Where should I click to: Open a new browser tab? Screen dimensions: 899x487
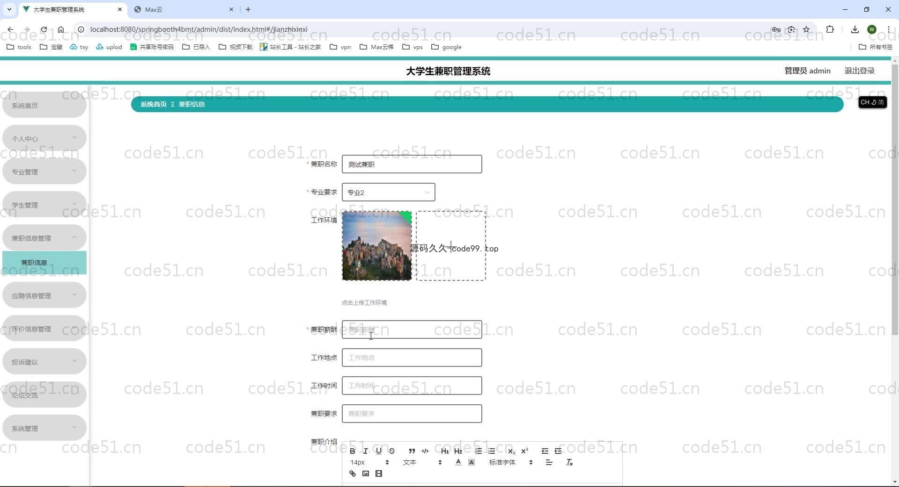coord(248,9)
